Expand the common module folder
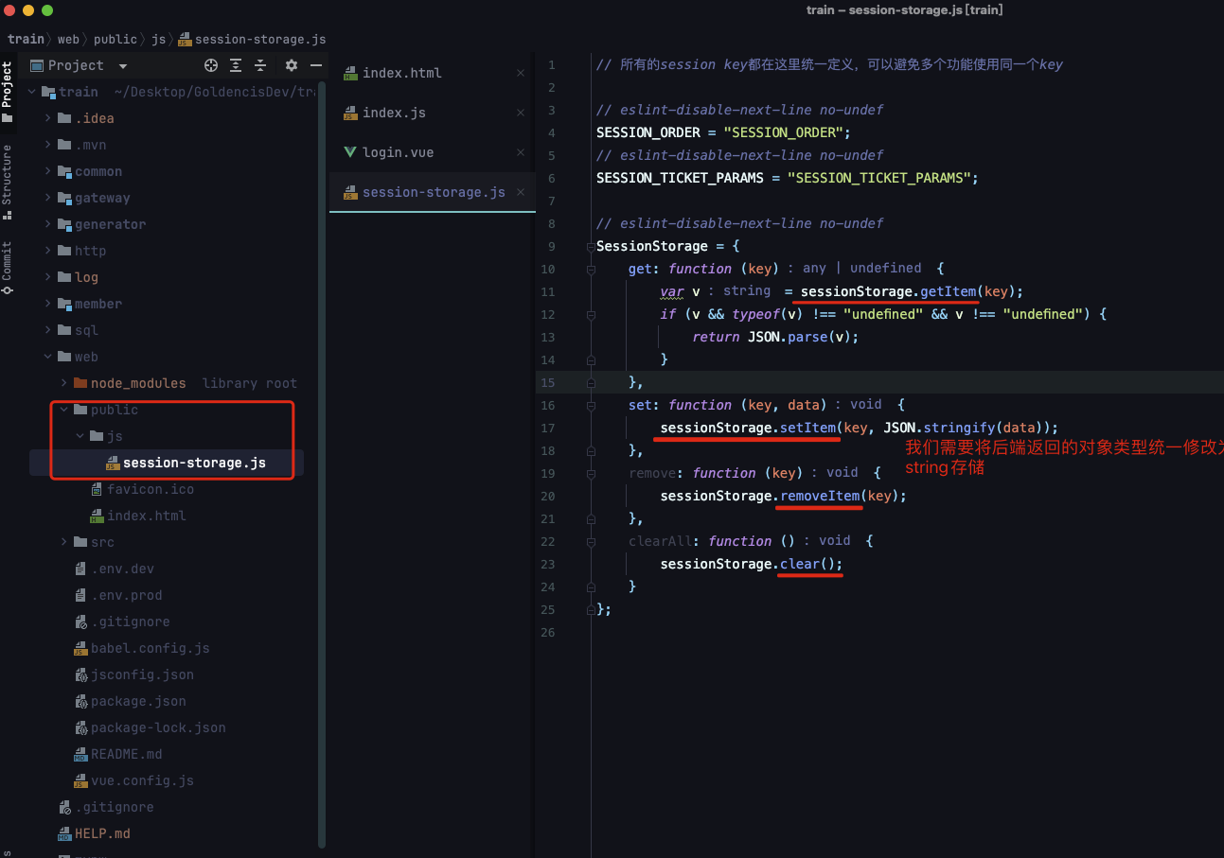 (x=48, y=171)
